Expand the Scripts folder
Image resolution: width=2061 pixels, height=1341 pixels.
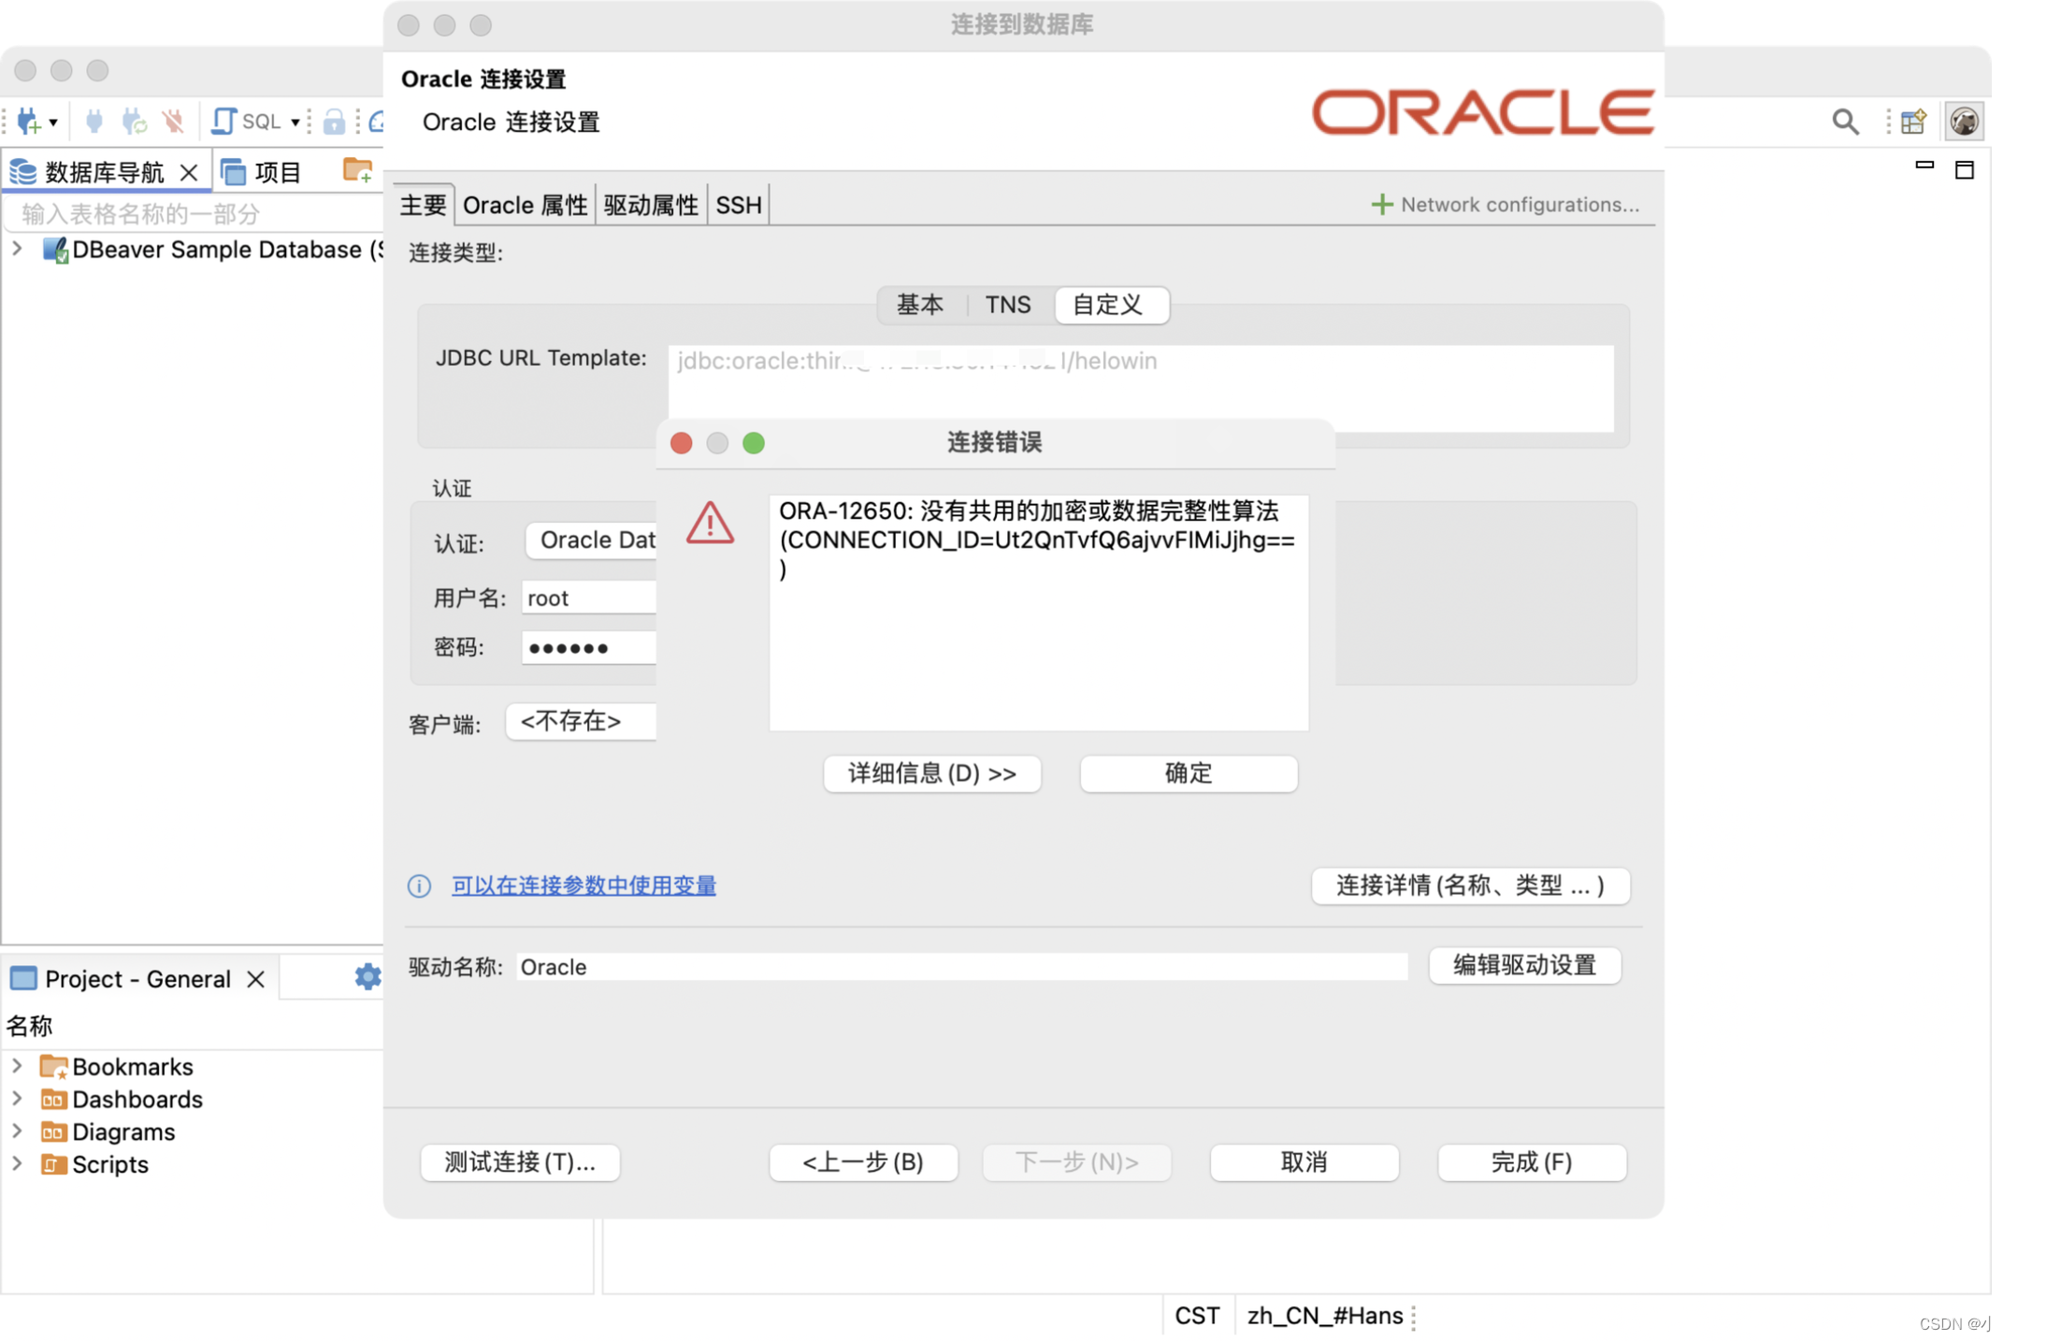coord(17,1163)
